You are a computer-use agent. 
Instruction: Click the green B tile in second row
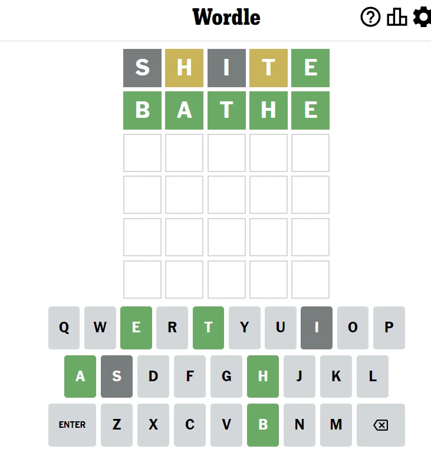coord(142,110)
